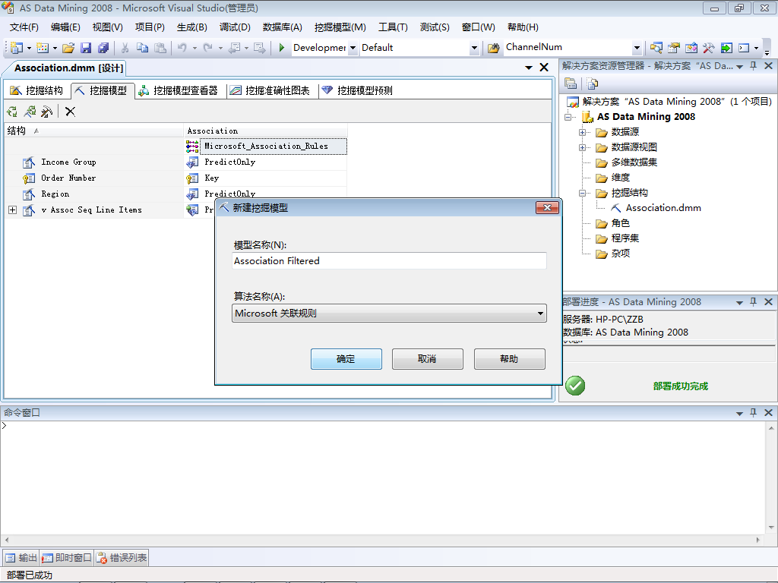Screen dimensions: 778x583
Task: Open the 输出 bottom tab
Action: click(x=21, y=558)
